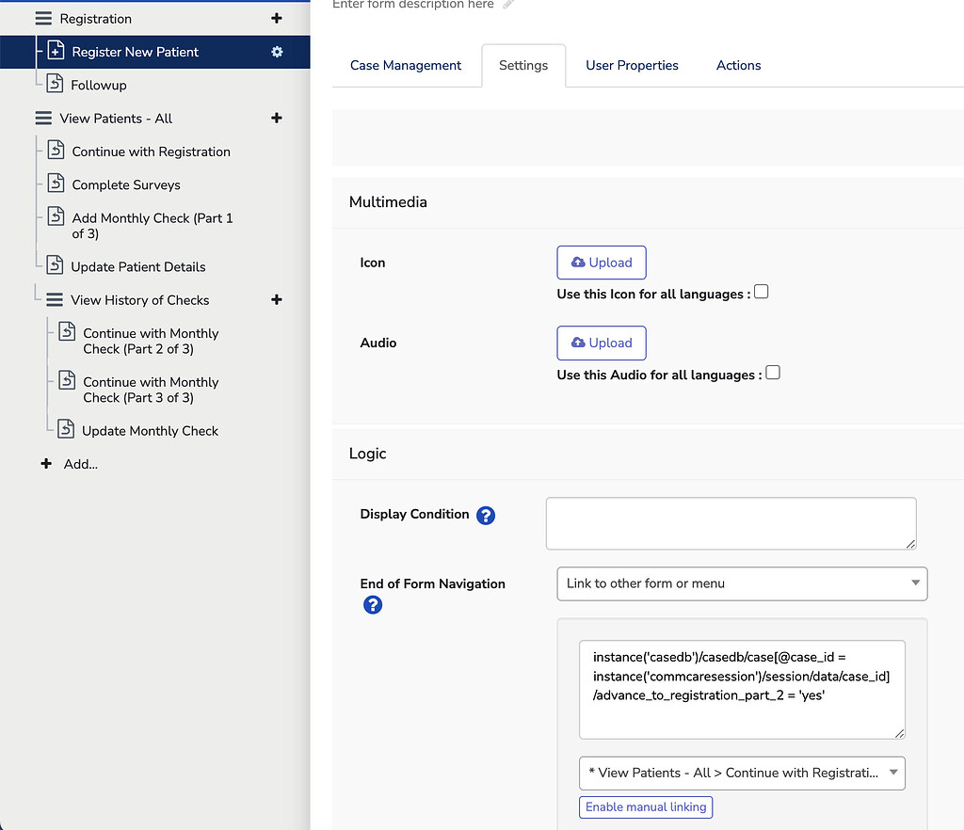
Task: Click the plus icon beside Add...
Action: 45,463
